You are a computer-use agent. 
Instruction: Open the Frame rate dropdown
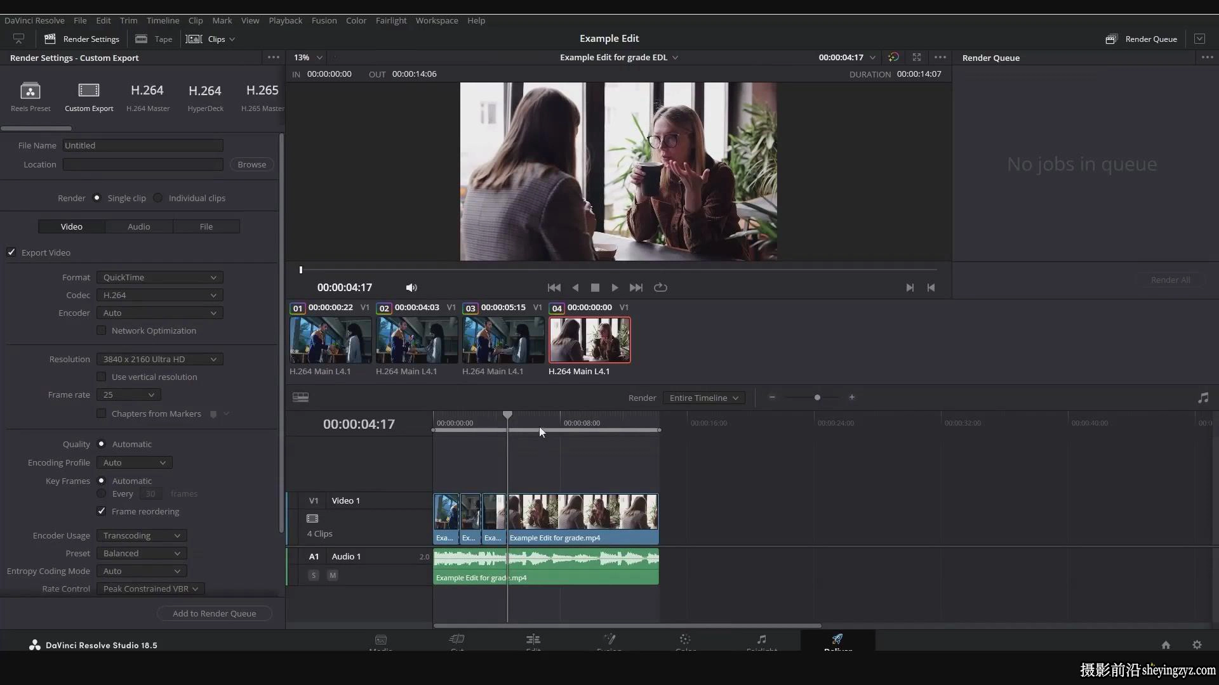128,395
